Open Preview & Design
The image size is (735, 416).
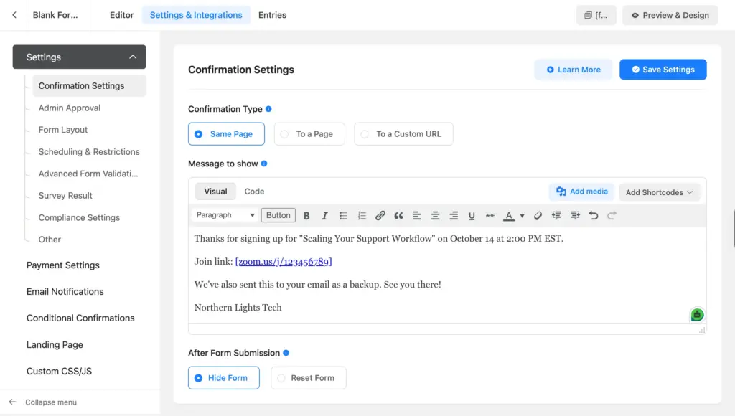click(670, 16)
